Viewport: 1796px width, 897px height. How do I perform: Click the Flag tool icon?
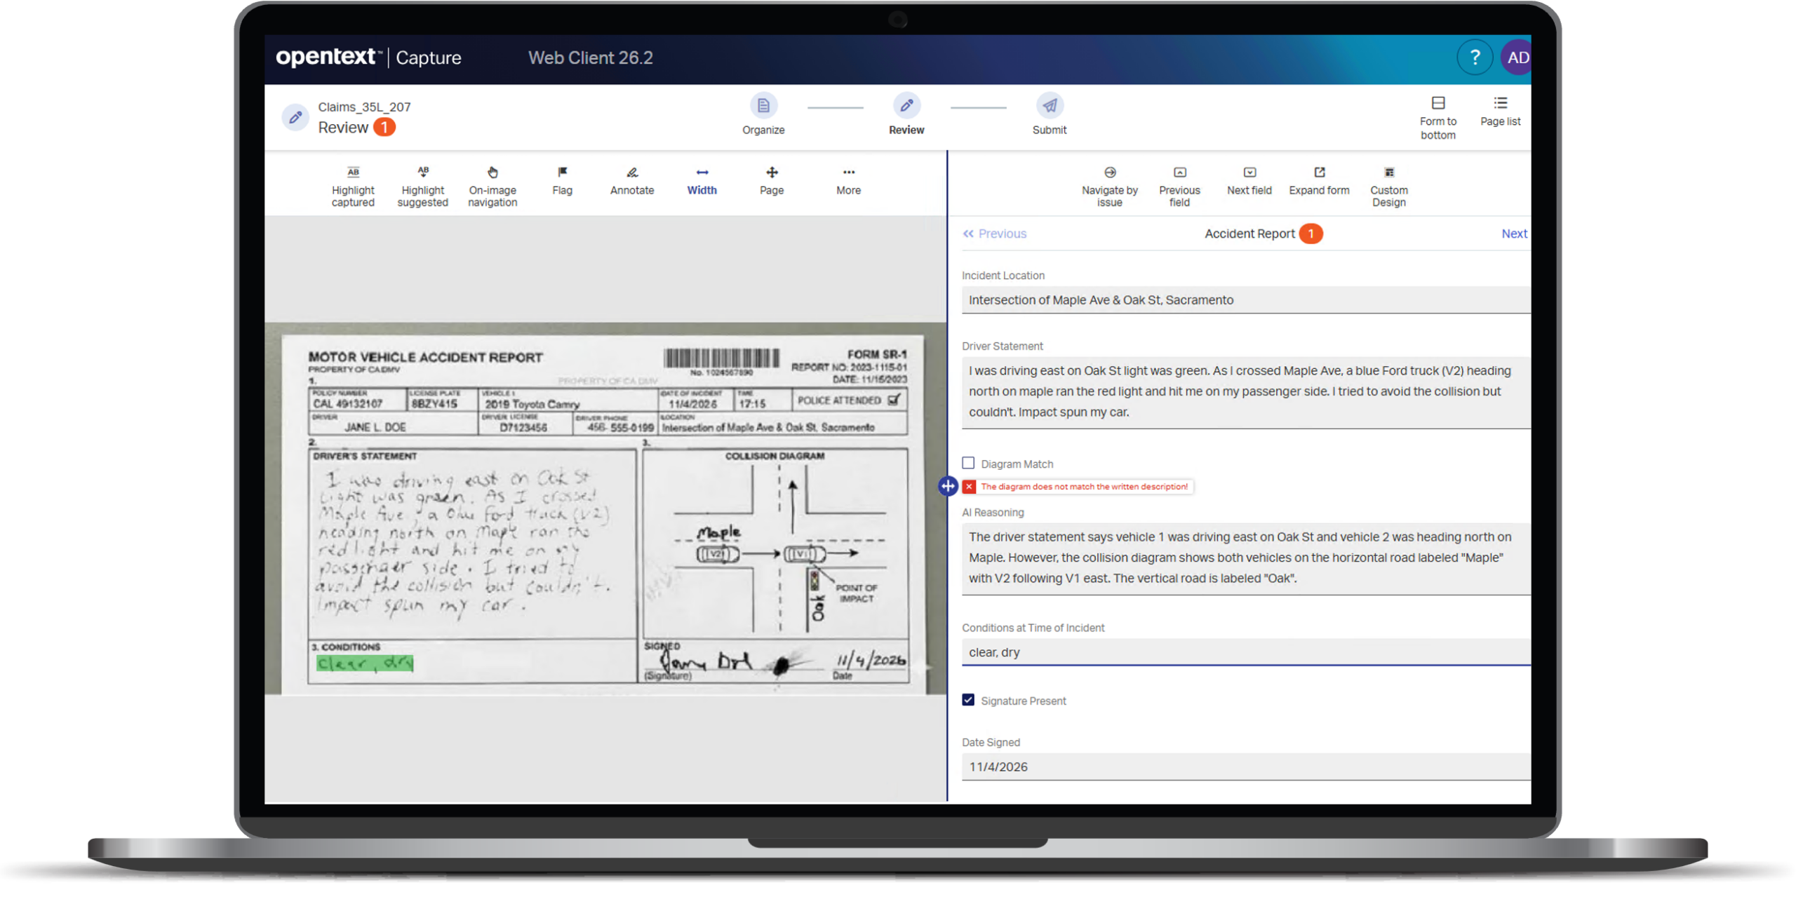(x=562, y=173)
